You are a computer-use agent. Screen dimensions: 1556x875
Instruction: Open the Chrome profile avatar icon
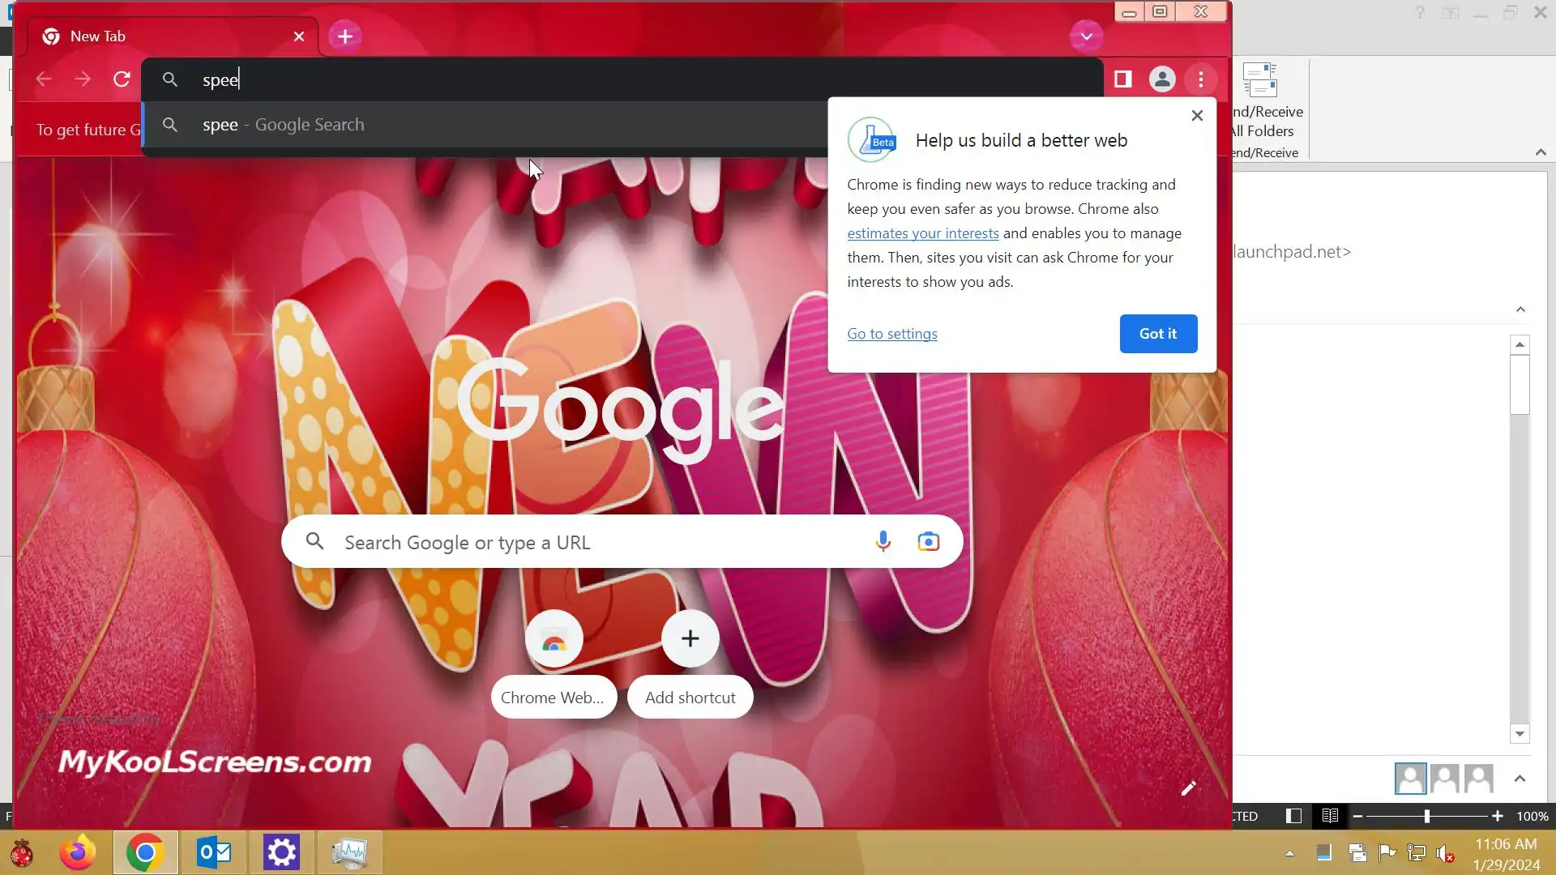click(1161, 79)
